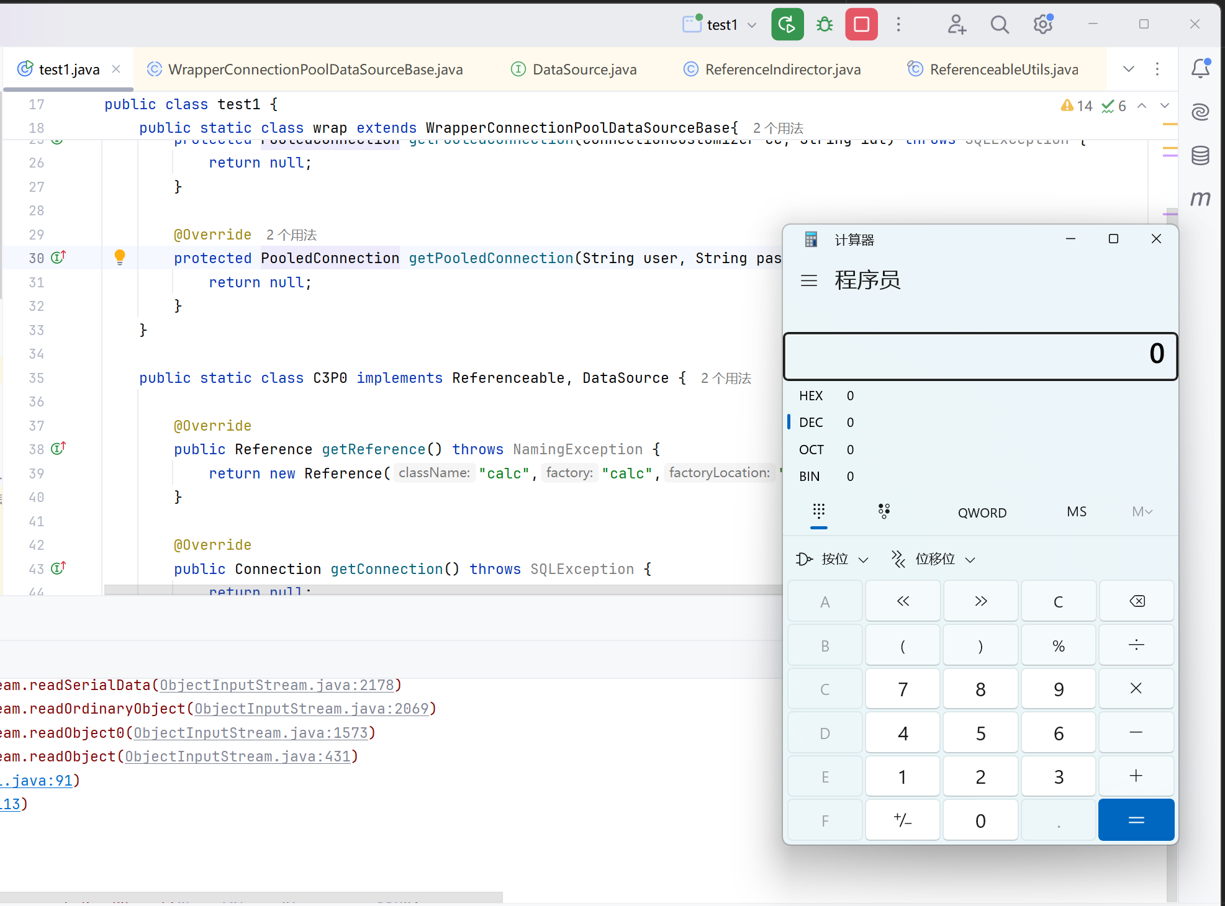Screen dimensions: 1225x906
Task: Stop the running program with red square
Action: pos(861,24)
